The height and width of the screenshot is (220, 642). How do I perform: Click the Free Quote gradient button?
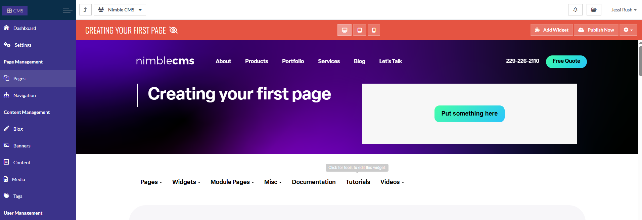(566, 61)
